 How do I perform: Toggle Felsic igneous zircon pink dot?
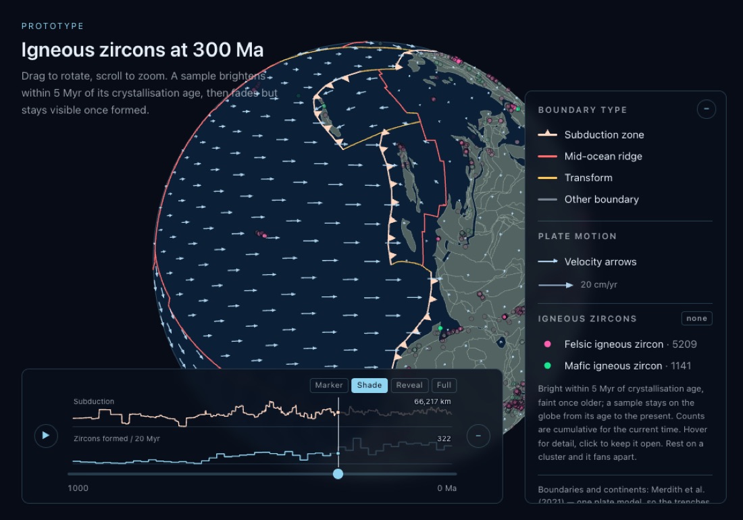[x=547, y=344]
